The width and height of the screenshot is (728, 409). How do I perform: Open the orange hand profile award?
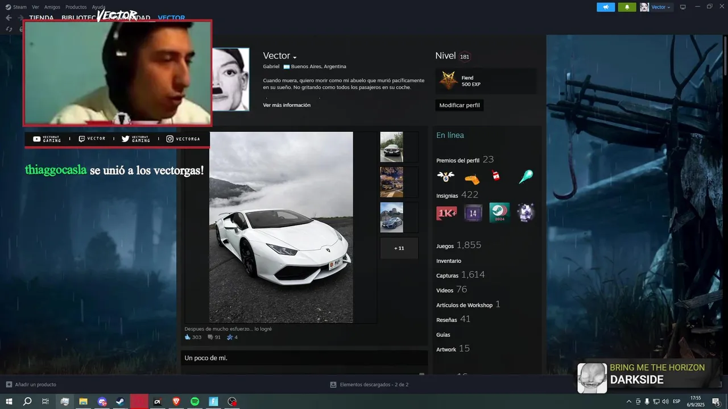(x=472, y=179)
